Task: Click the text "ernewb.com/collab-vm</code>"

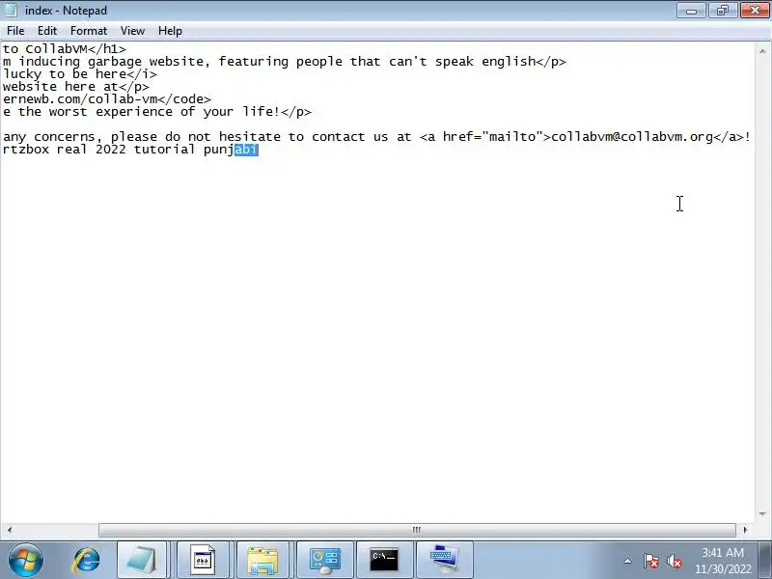Action: 107,99
